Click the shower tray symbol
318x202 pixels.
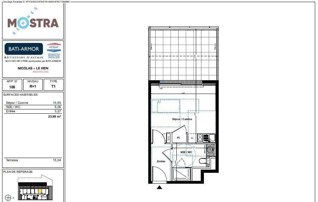(x=182, y=174)
